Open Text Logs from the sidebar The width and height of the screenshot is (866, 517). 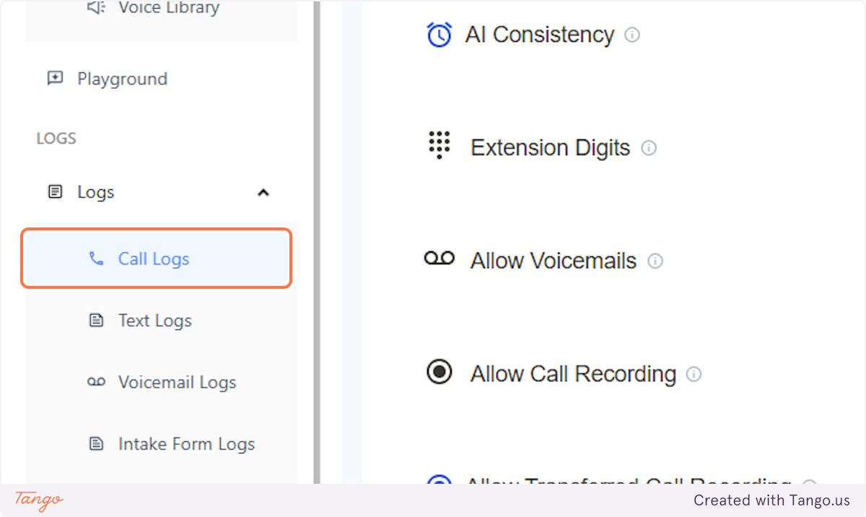(154, 320)
